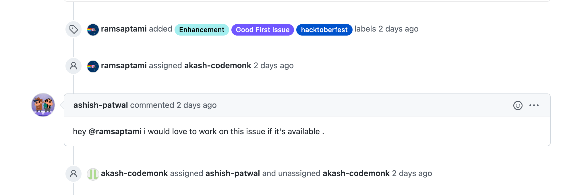Click ramsaptami's avatar in the assigned event
The width and height of the screenshot is (561, 195).
93,66
